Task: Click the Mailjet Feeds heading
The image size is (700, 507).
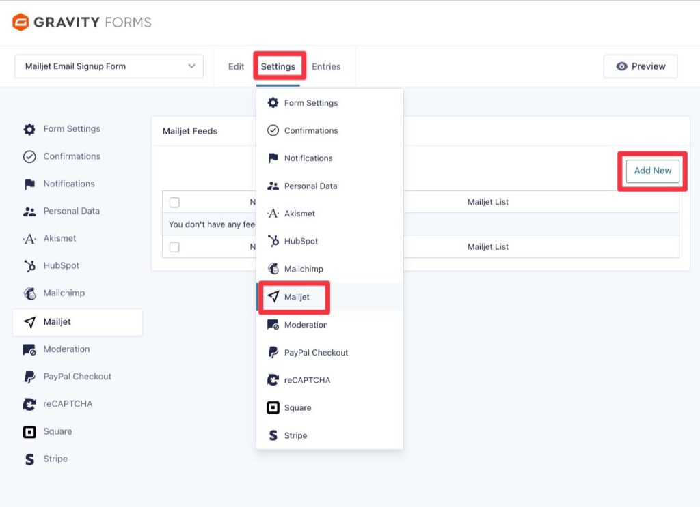Action: [190, 131]
